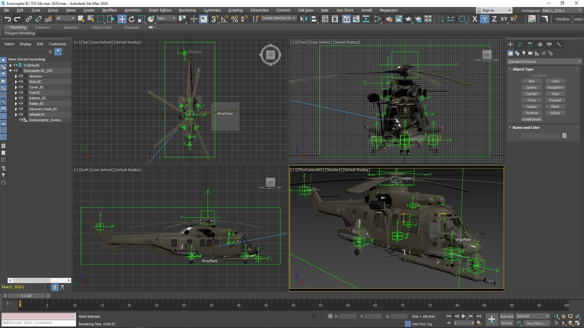This screenshot has width=584, height=328.
Task: Click the GeoSphere primitive button
Action: coord(555,87)
